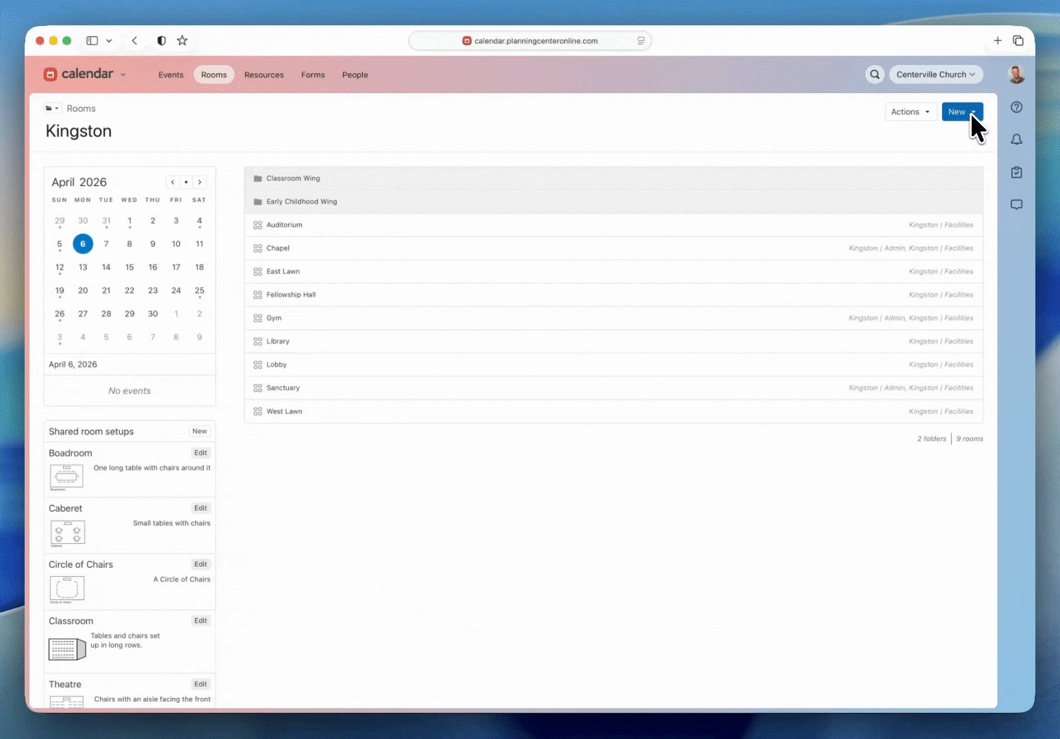The width and height of the screenshot is (1060, 739).
Task: Switch to the Events tab
Action: coord(171,75)
